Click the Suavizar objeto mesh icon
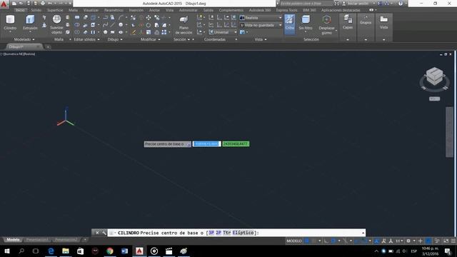457x257 pixels. [x=56, y=19]
